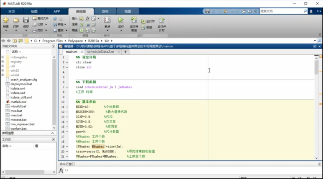Click the 搜索文档 search documentation field
This screenshot has height=179, width=323.
point(281,11)
